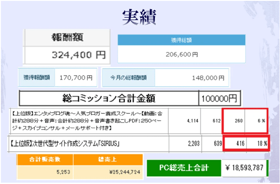Select the 206,600円 value

[x=182, y=54]
